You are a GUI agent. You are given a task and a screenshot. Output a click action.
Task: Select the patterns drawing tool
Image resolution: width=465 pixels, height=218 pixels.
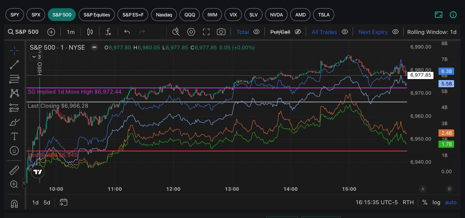tap(14, 93)
